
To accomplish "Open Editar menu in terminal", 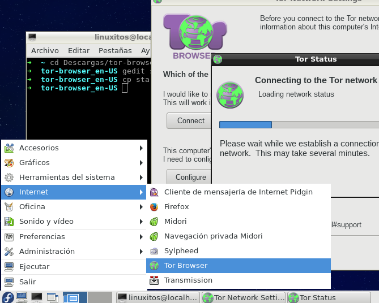I will (79, 51).
